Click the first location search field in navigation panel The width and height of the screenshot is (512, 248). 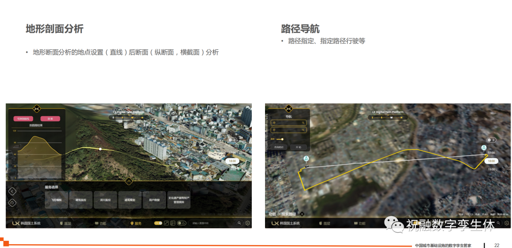[289, 122]
